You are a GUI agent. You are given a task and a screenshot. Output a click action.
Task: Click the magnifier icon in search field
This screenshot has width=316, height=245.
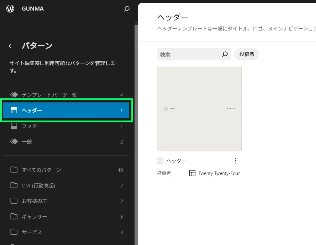(225, 54)
